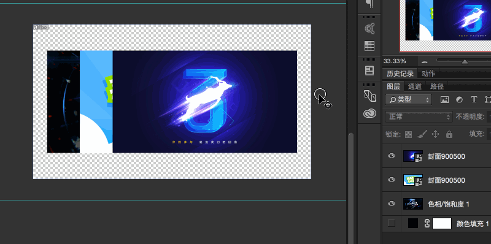Open the Device Preview panel icon
Viewport: 491px width, 244px height.
[369, 96]
